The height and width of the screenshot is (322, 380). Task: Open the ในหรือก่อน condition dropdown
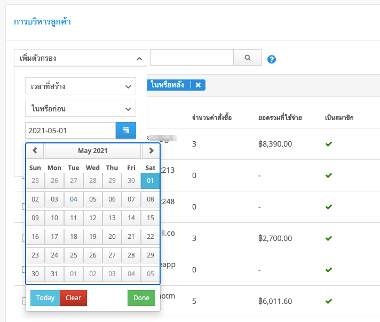tap(81, 108)
